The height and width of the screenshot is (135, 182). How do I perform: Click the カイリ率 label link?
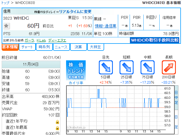[x=76, y=83]
